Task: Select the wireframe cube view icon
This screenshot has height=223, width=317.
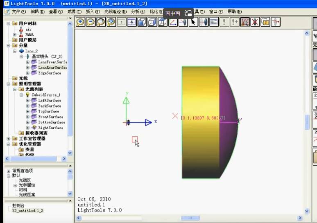Action: (152, 22)
